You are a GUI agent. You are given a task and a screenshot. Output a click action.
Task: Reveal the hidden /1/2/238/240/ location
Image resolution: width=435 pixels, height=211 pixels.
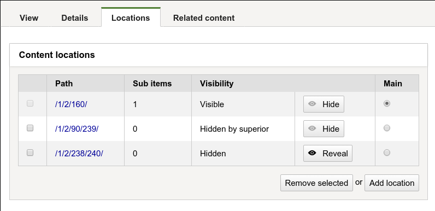tap(328, 153)
